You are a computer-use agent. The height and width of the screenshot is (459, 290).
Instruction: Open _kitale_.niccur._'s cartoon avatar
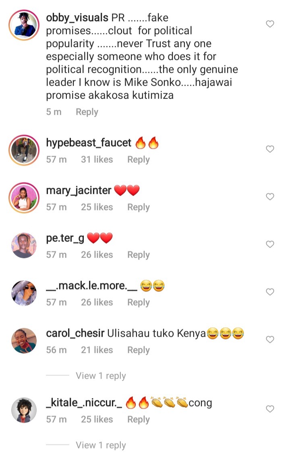(24, 410)
